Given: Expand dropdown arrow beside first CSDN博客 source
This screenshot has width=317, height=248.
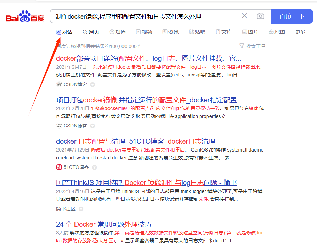Looking at the screenshot, I should coord(93,85).
